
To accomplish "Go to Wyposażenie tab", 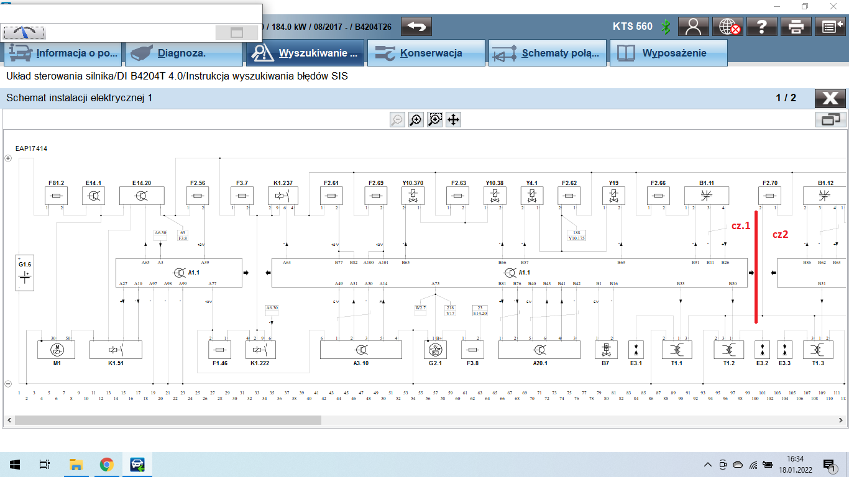I will point(668,53).
